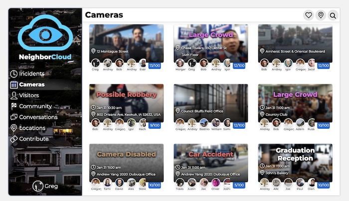Open the map pin location filter icon

coord(321,15)
